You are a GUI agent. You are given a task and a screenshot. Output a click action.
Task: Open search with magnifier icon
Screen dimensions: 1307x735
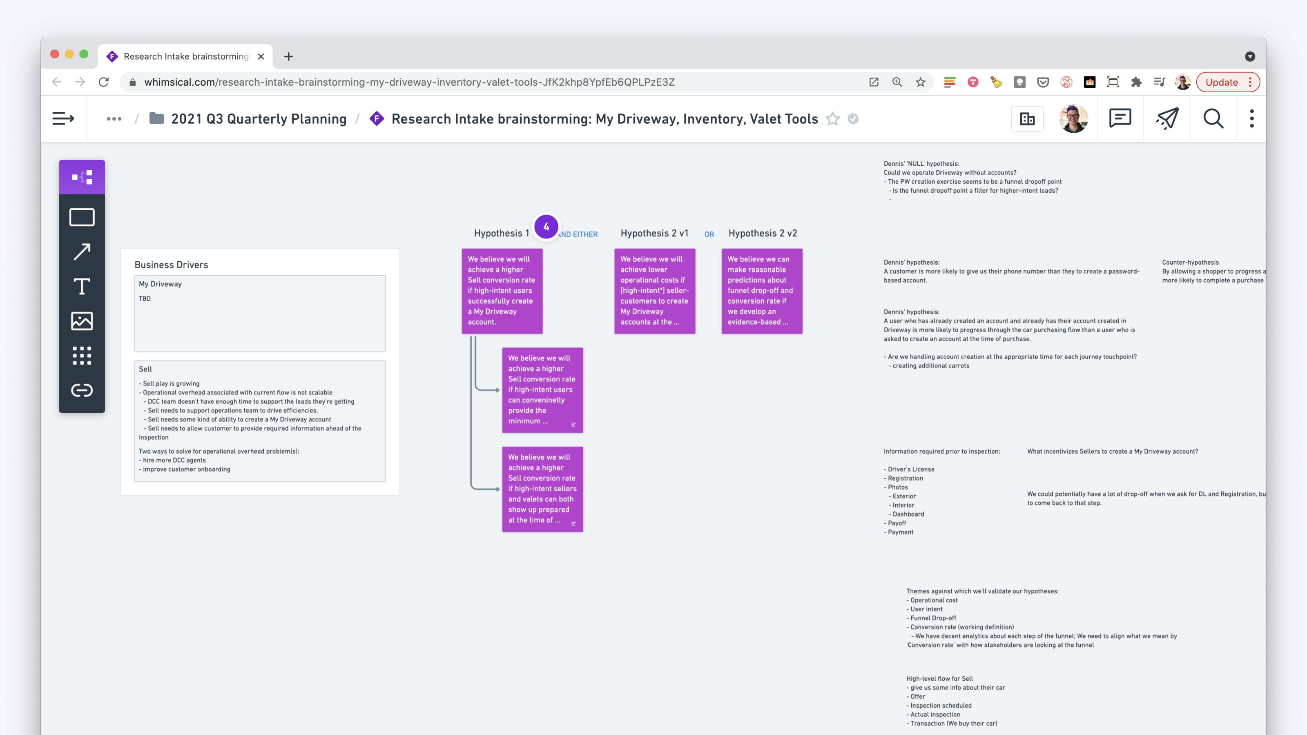[x=1213, y=119]
